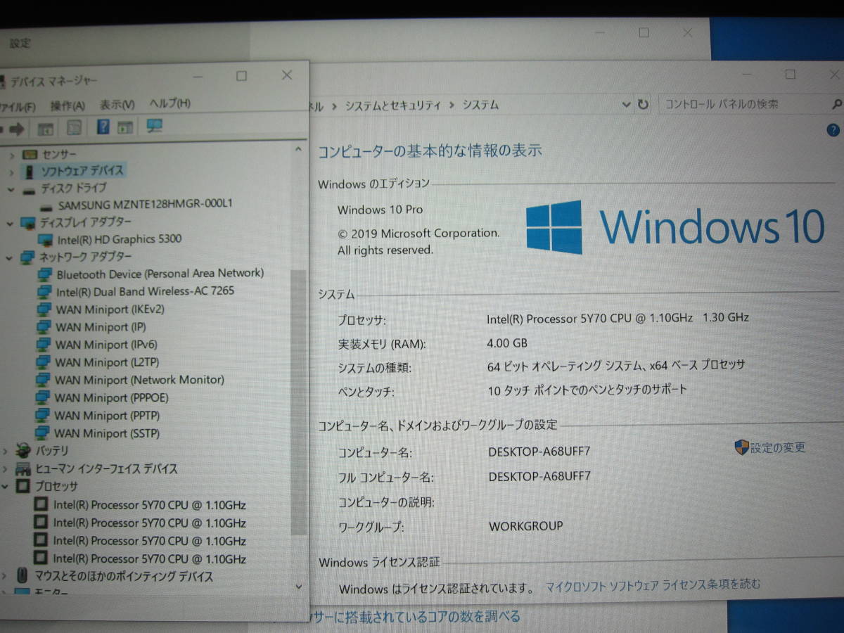Expand the センサー tree node
Screen dimensions: 844x633
pos(12,155)
